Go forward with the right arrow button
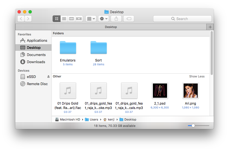The height and width of the screenshot is (151, 229). pos(28,19)
